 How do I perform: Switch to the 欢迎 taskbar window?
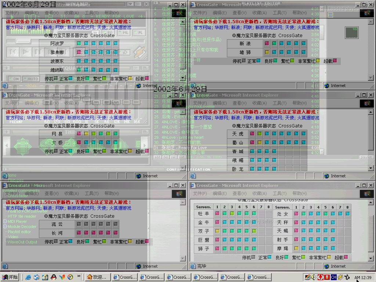point(98,277)
